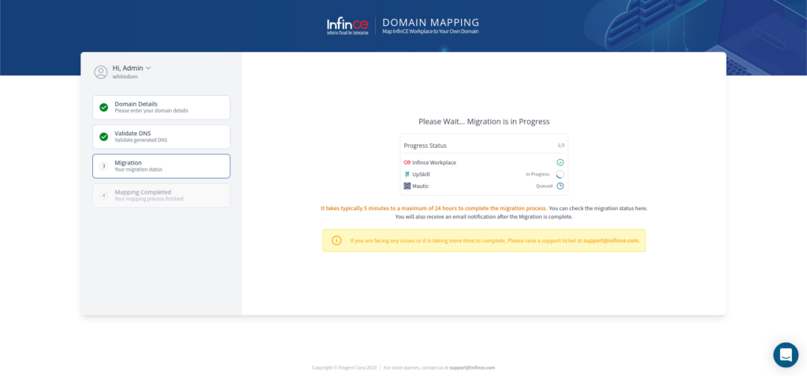The image size is (807, 376).
Task: Click 'Please Wait... Migration is in Progress' heading
Action: click(484, 122)
